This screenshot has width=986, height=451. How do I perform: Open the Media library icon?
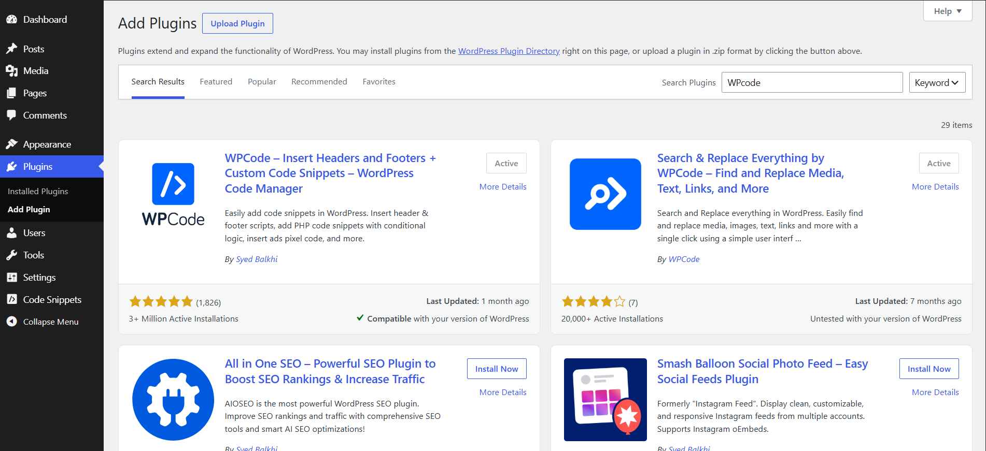coord(11,71)
